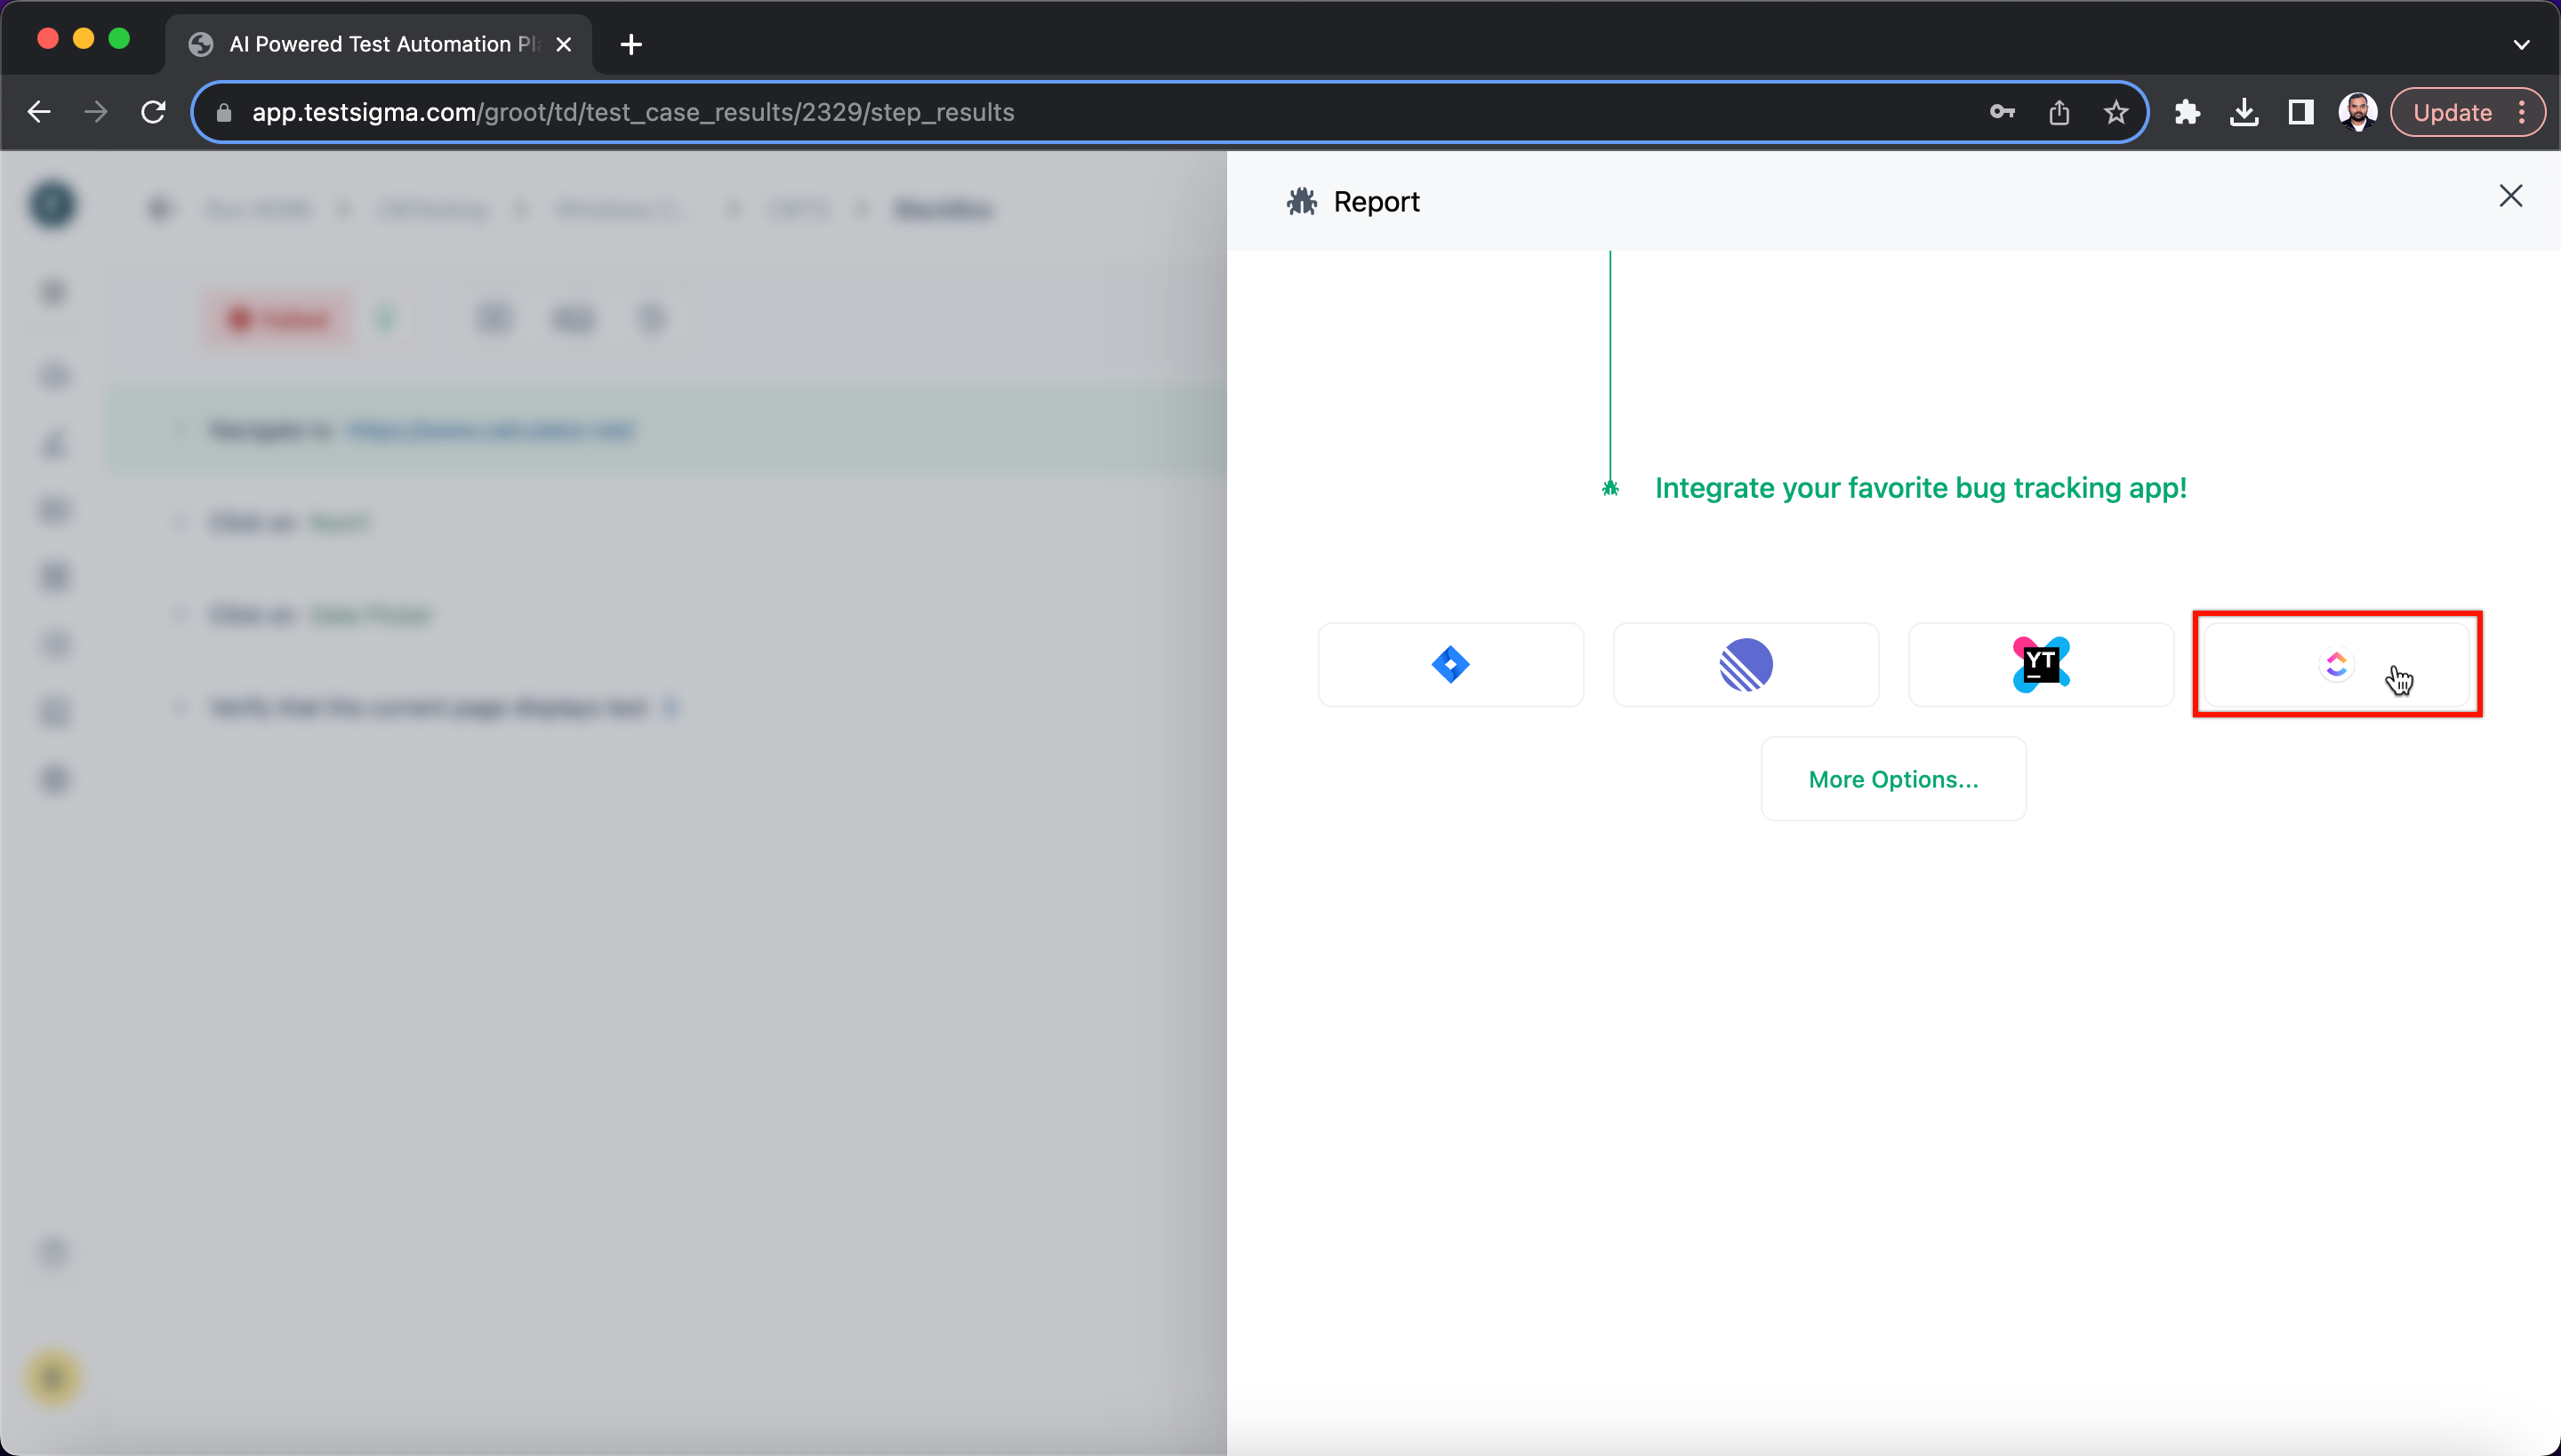Open saved passwords key icon
Viewport: 2561px width, 1456px height.
click(2002, 112)
